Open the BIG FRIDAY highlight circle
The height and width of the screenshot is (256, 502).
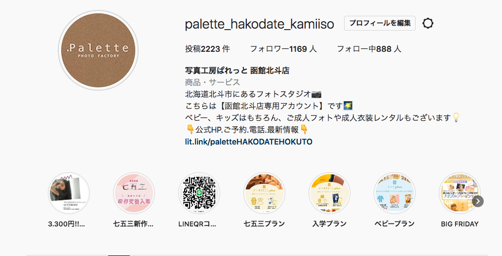point(460,193)
